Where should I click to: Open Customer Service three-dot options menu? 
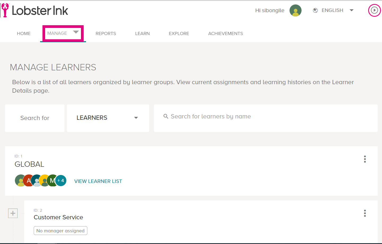pyautogui.click(x=365, y=213)
